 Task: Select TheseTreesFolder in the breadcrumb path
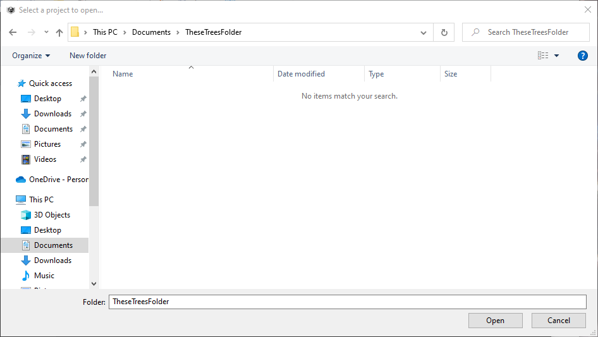[214, 32]
